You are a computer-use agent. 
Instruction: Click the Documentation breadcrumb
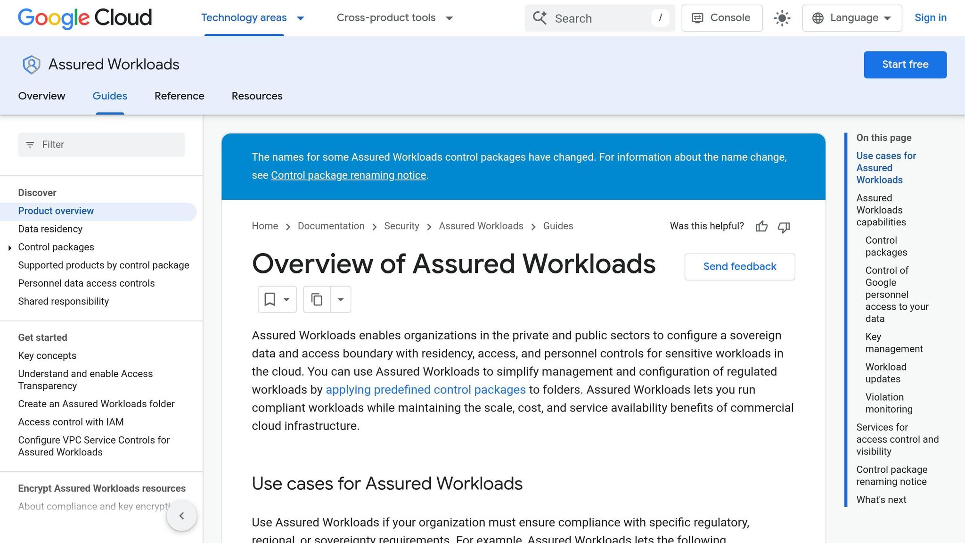click(331, 226)
